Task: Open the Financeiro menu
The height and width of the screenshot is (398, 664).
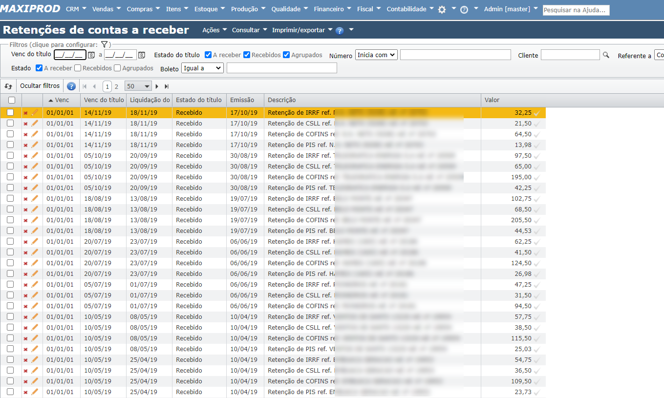Action: tap(333, 9)
